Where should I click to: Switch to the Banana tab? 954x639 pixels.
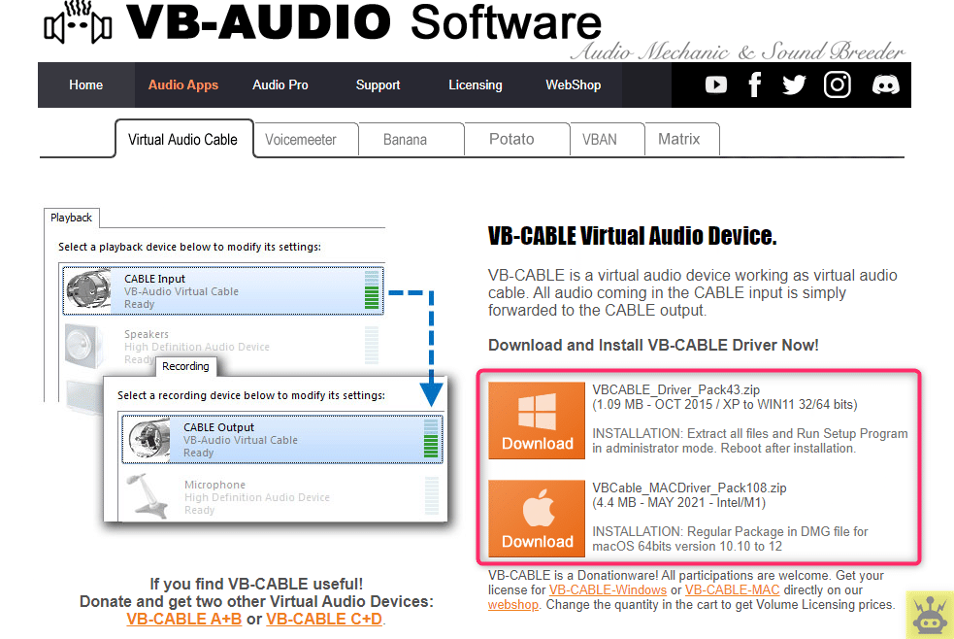click(x=411, y=140)
